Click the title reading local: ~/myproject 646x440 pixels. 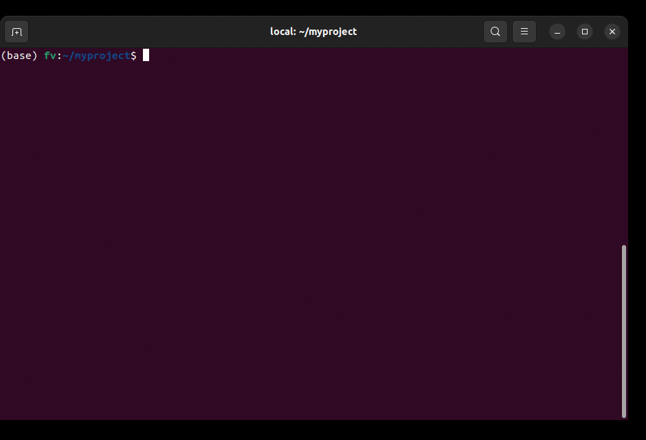click(x=313, y=31)
